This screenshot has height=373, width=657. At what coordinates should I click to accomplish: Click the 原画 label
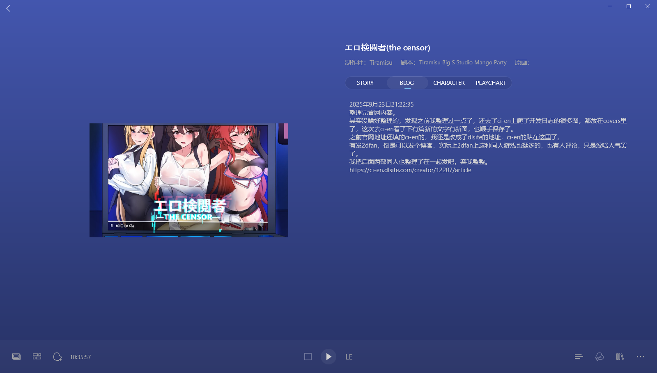(522, 63)
